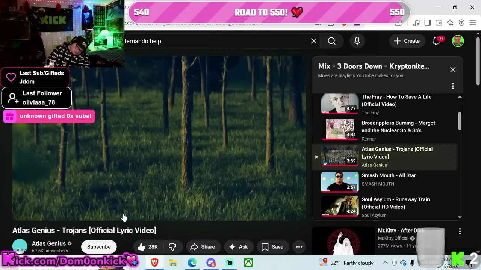Like the video with 28K likes

click(147, 247)
